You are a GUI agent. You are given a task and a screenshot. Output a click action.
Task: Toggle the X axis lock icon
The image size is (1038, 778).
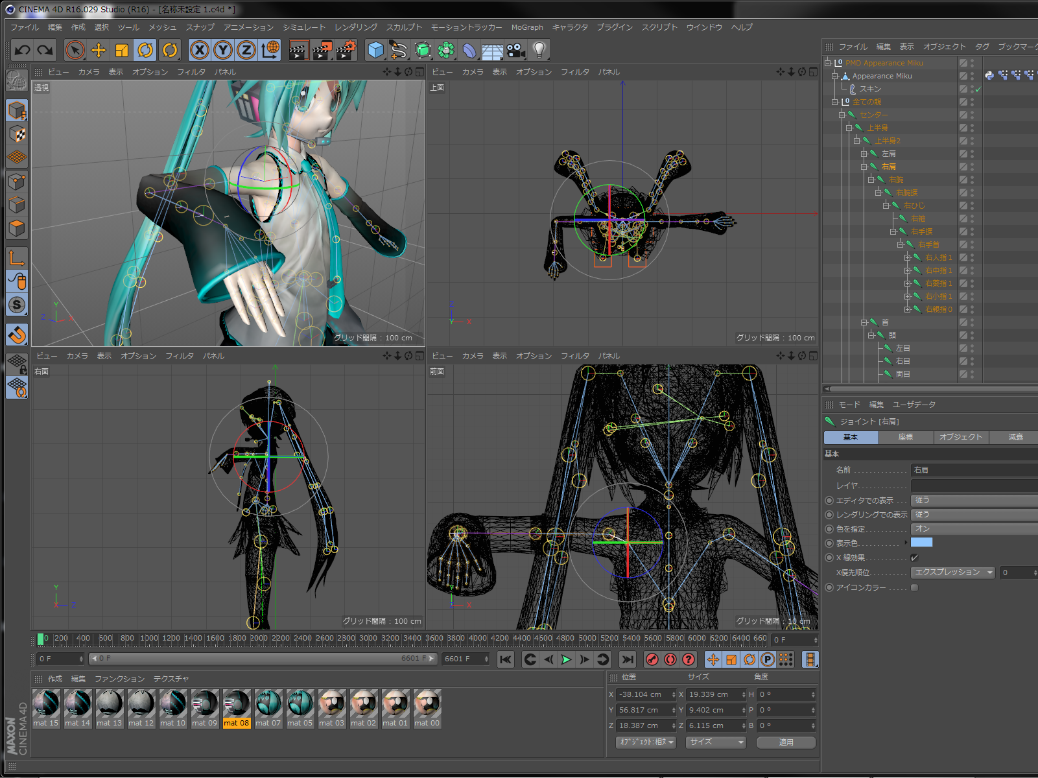(x=200, y=50)
